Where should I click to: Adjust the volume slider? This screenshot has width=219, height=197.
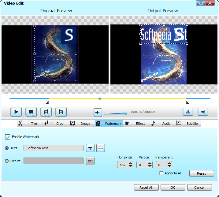click(x=116, y=113)
